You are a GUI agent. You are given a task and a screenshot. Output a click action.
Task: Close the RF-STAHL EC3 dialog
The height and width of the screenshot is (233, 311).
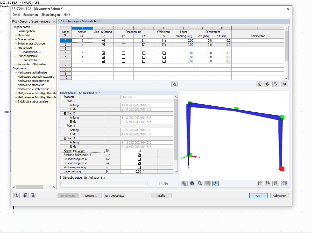point(288,9)
